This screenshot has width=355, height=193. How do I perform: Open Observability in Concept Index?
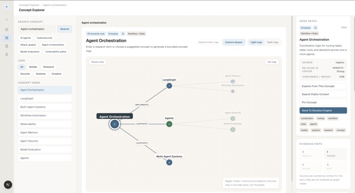coord(45,124)
